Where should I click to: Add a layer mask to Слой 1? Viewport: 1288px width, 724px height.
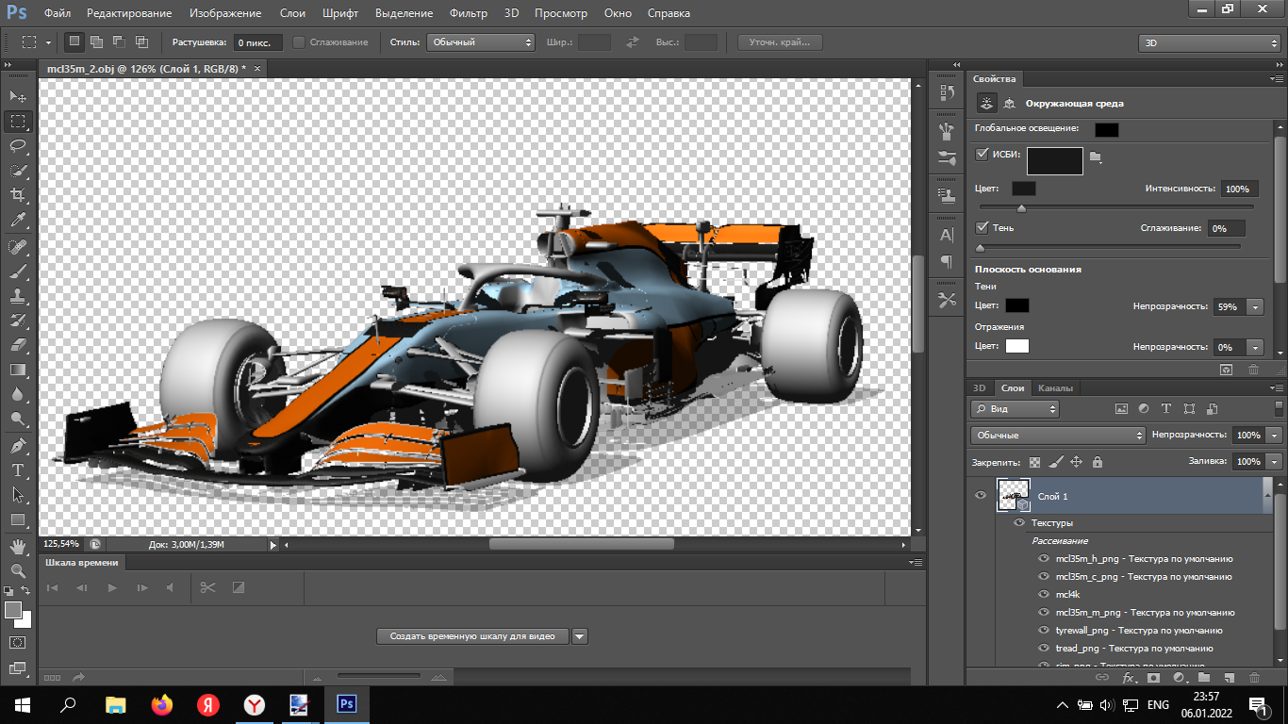coord(1154,677)
